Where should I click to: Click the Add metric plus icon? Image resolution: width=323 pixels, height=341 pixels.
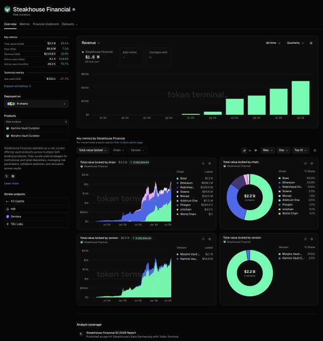pos(123,57)
